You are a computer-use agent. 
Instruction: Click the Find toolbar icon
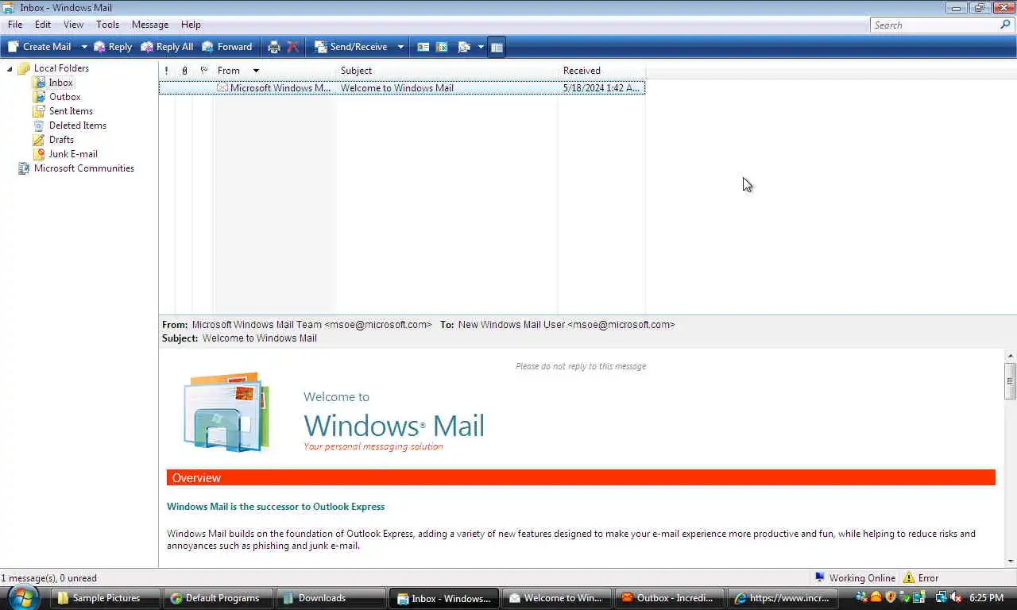click(464, 47)
